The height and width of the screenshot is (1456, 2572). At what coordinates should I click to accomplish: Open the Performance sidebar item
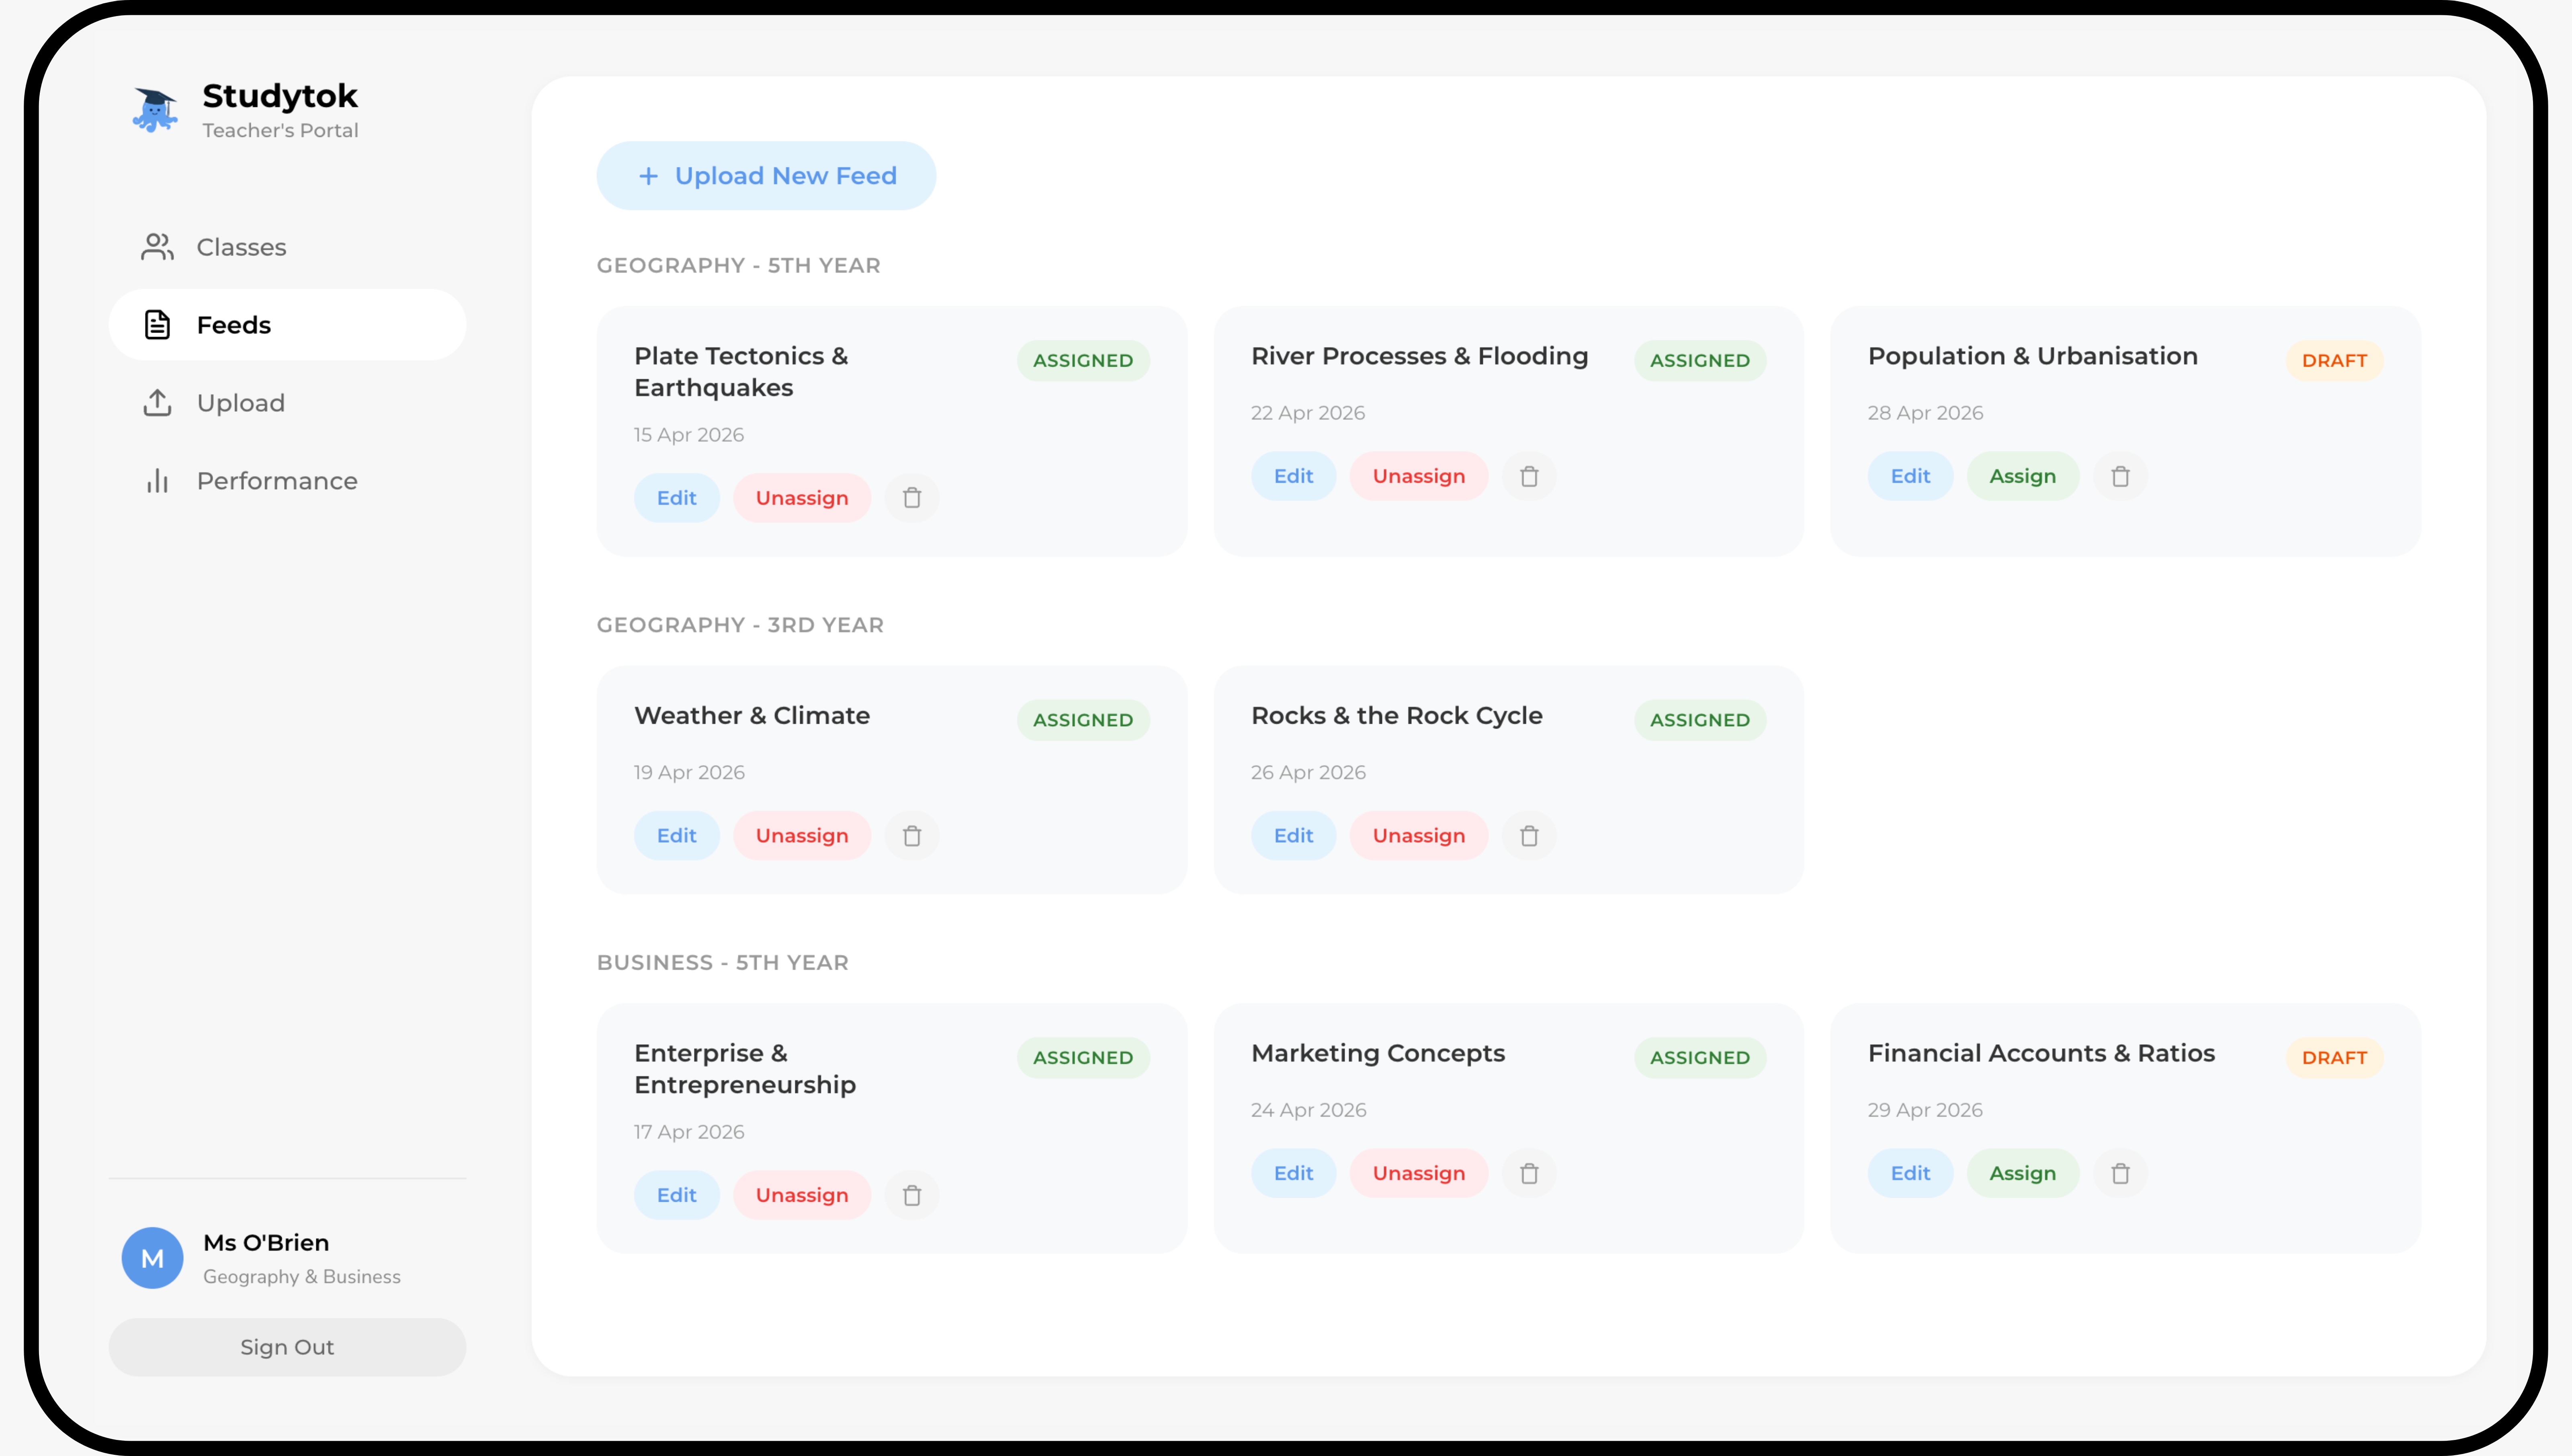pos(287,481)
